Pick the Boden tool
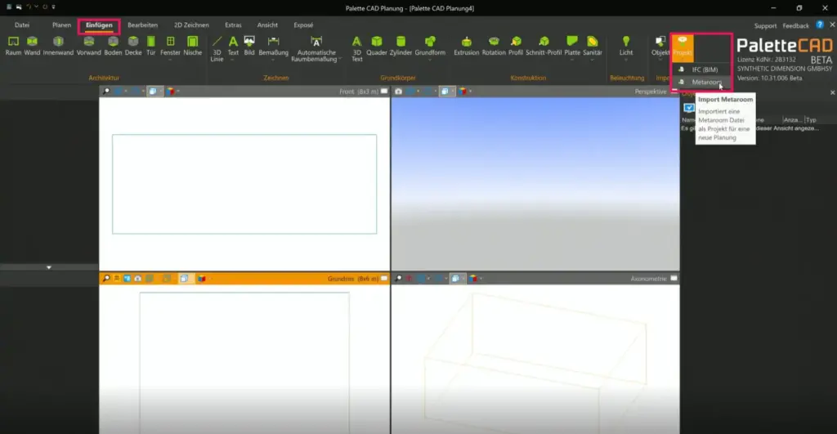The image size is (837, 434). 113,46
